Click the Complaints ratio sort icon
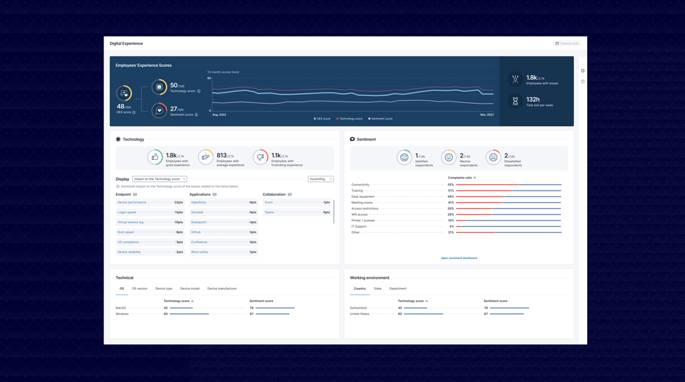This screenshot has width=685, height=382. [475, 178]
